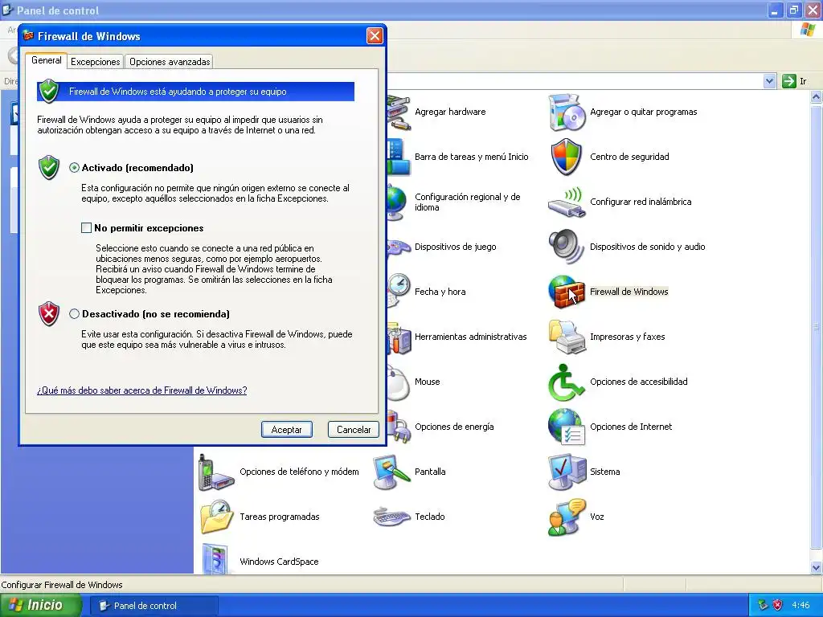
Task: Open Configurar red inalámbrica icon
Action: pos(567,202)
